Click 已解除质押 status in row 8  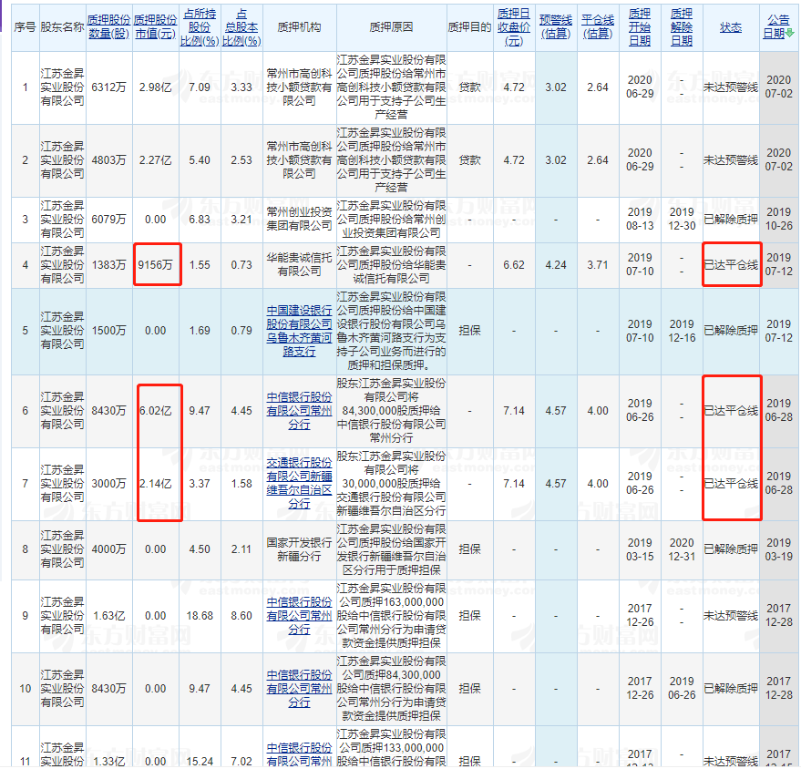point(731,549)
